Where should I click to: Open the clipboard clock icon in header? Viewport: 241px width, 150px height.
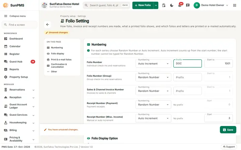164,5
